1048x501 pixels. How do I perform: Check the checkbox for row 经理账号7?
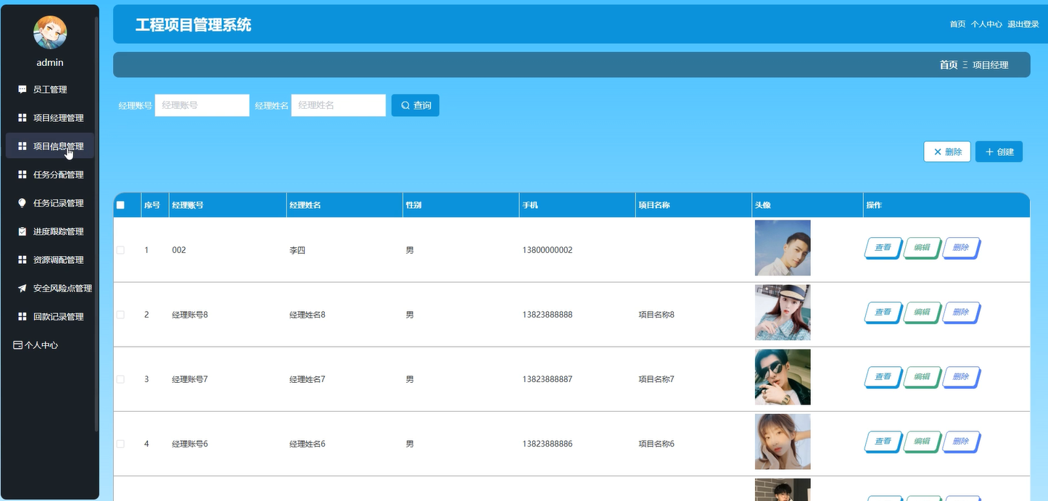(x=120, y=379)
